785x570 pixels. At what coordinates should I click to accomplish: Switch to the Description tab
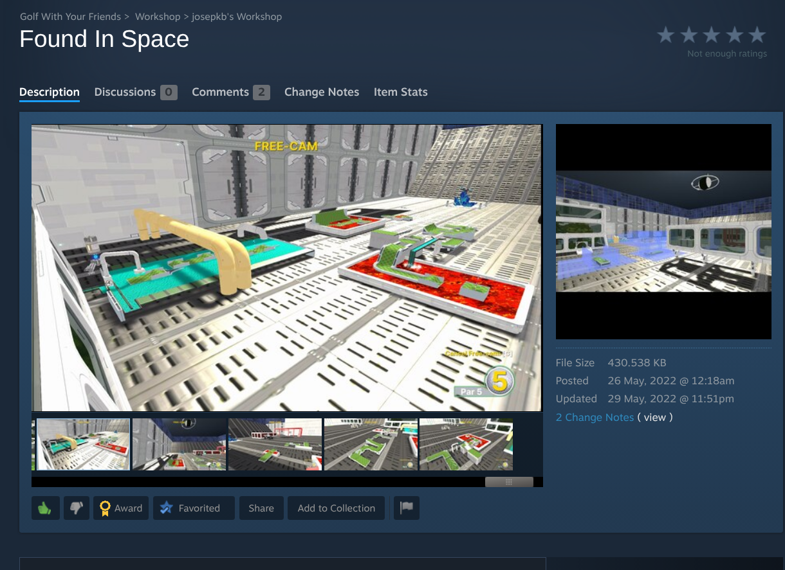pos(50,92)
